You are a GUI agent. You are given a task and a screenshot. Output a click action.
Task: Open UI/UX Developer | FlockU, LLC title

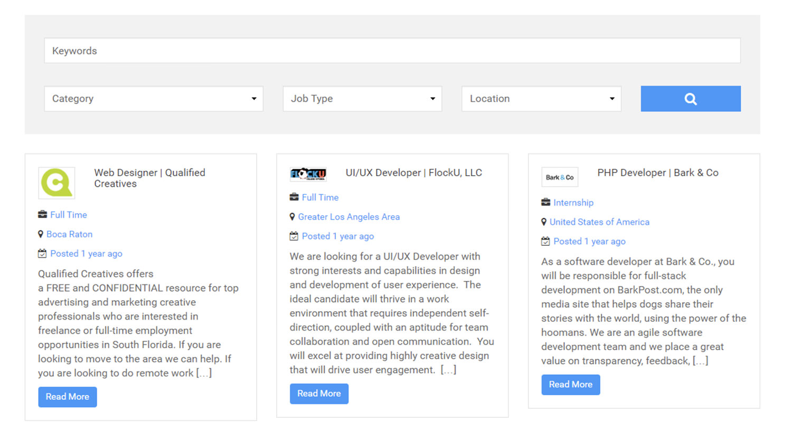[x=414, y=172]
